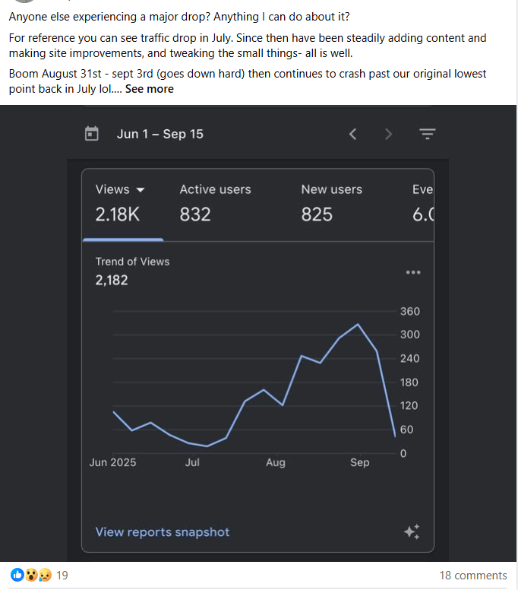518x590 pixels.
Task: Select the Active users metric tab
Action: pyautogui.click(x=215, y=202)
